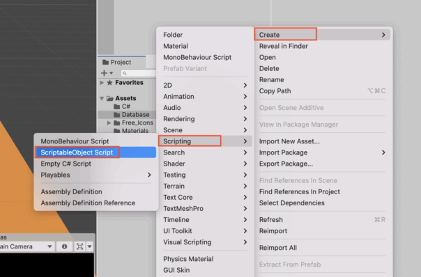Image resolution: width=421 pixels, height=277 pixels.
Task: Select Find References In Project
Action: tap(322, 191)
